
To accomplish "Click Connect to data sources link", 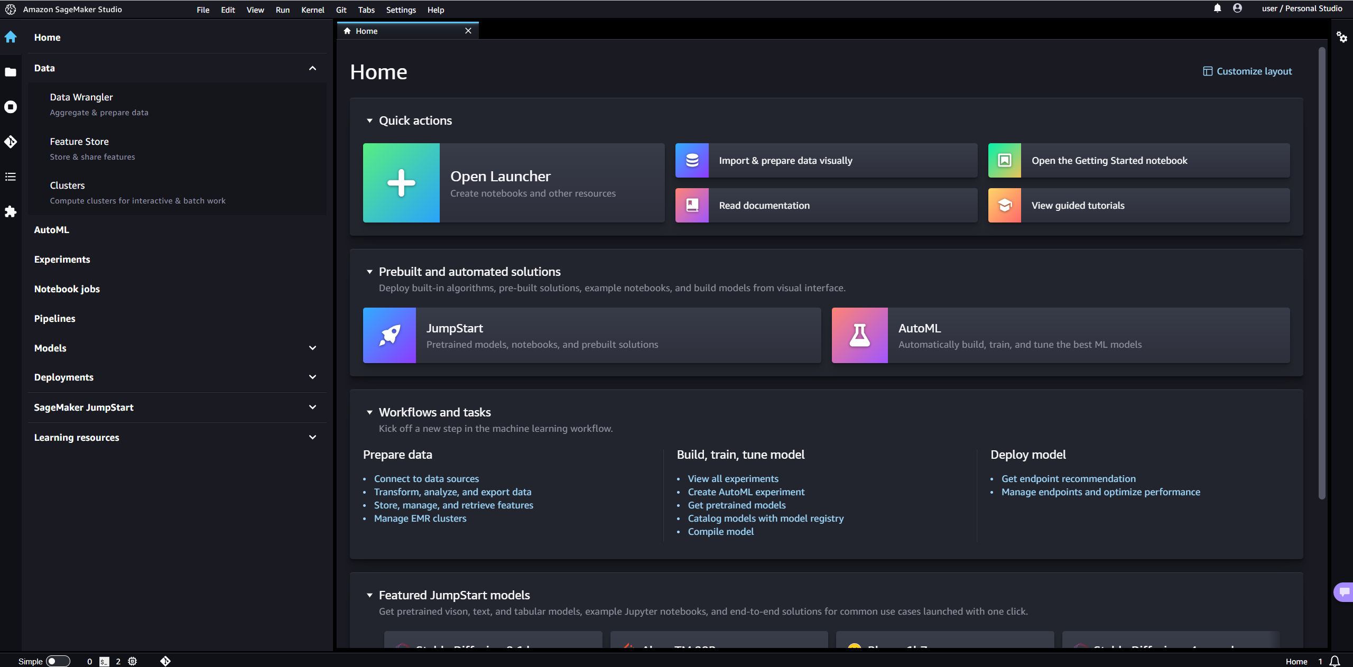I will tap(426, 479).
